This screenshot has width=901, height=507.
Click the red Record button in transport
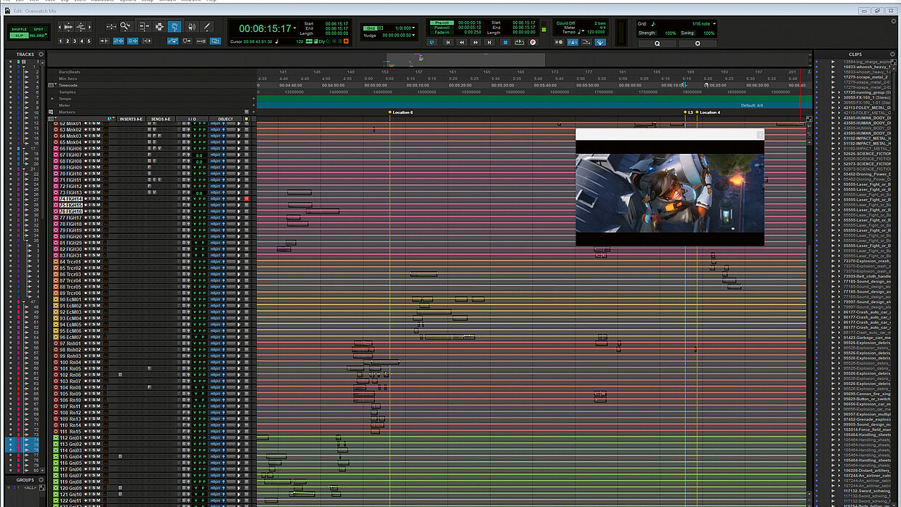(533, 42)
